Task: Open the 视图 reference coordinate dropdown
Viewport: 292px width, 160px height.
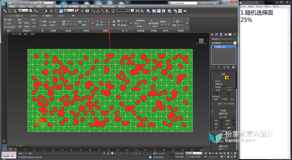Action: click(x=69, y=10)
